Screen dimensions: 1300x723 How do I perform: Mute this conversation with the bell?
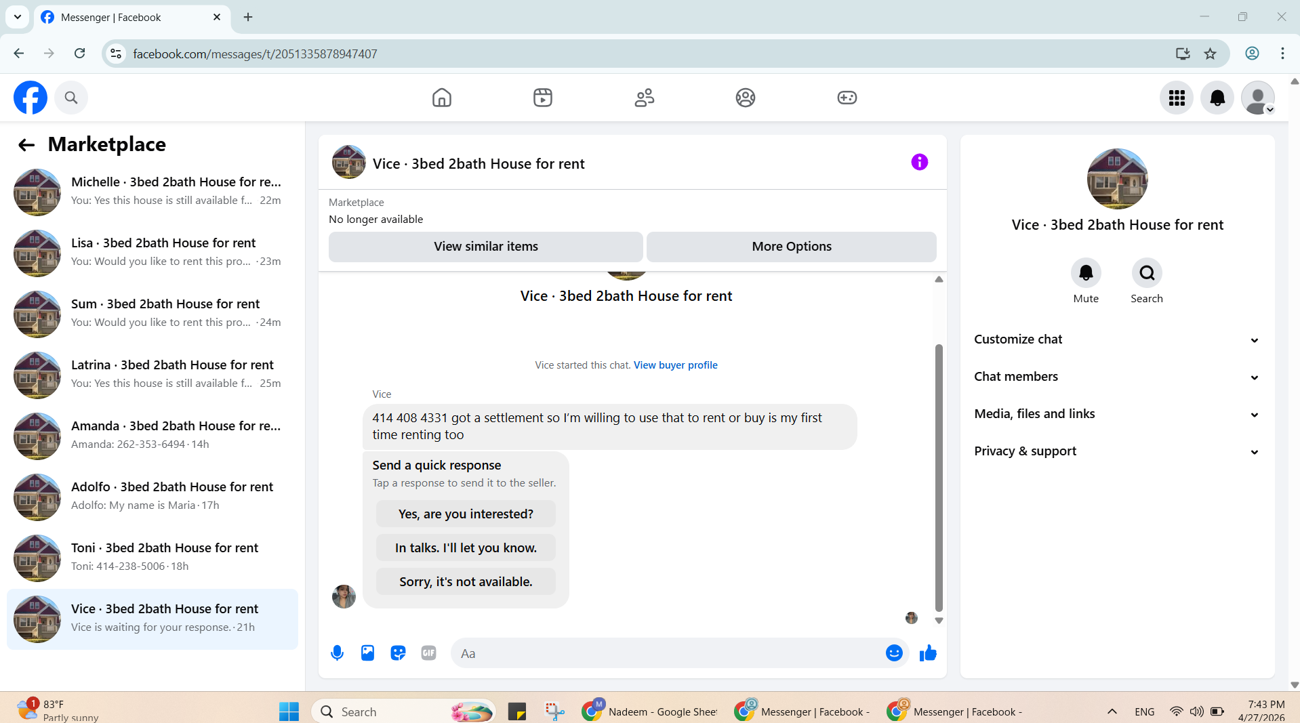[x=1086, y=273]
